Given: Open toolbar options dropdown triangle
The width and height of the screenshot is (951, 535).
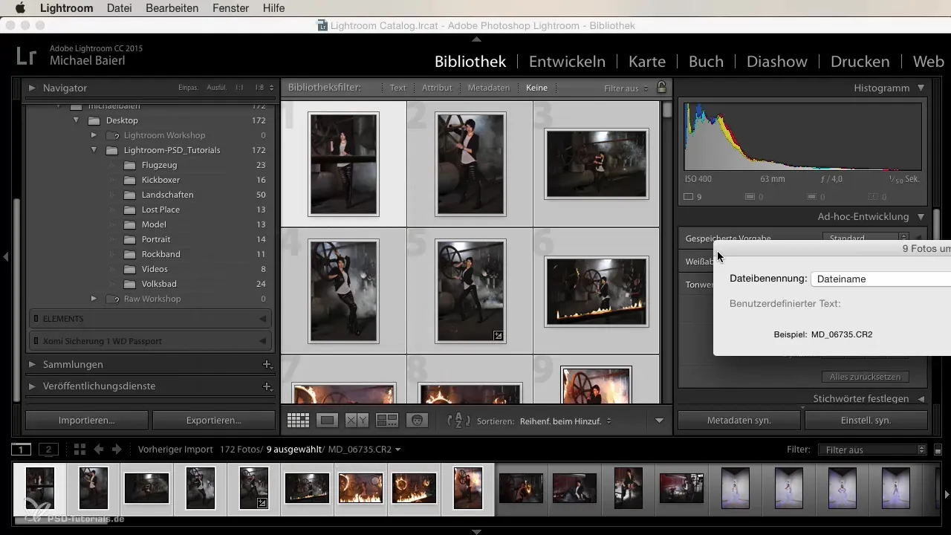Looking at the screenshot, I should click(659, 421).
